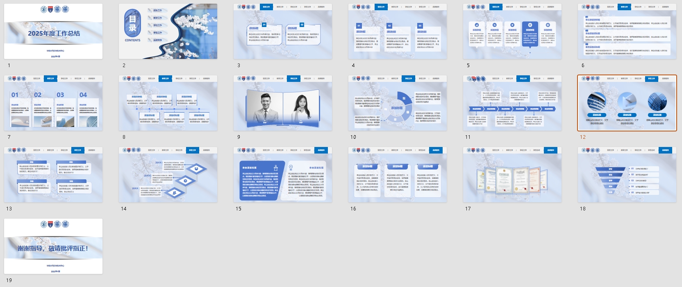The width and height of the screenshot is (682, 287).
Task: Select slide 13 with four labeled text boxes
Action: pos(53,175)
